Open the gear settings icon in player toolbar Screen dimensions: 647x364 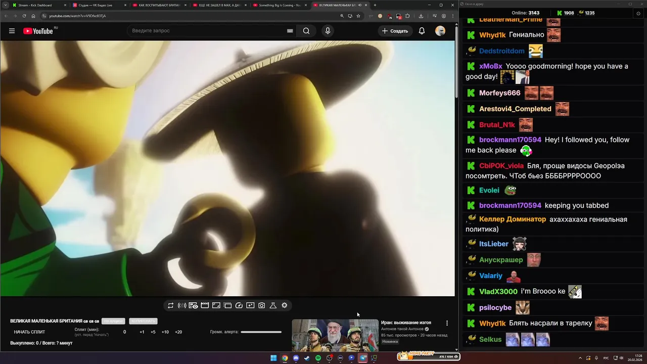pos(285,305)
